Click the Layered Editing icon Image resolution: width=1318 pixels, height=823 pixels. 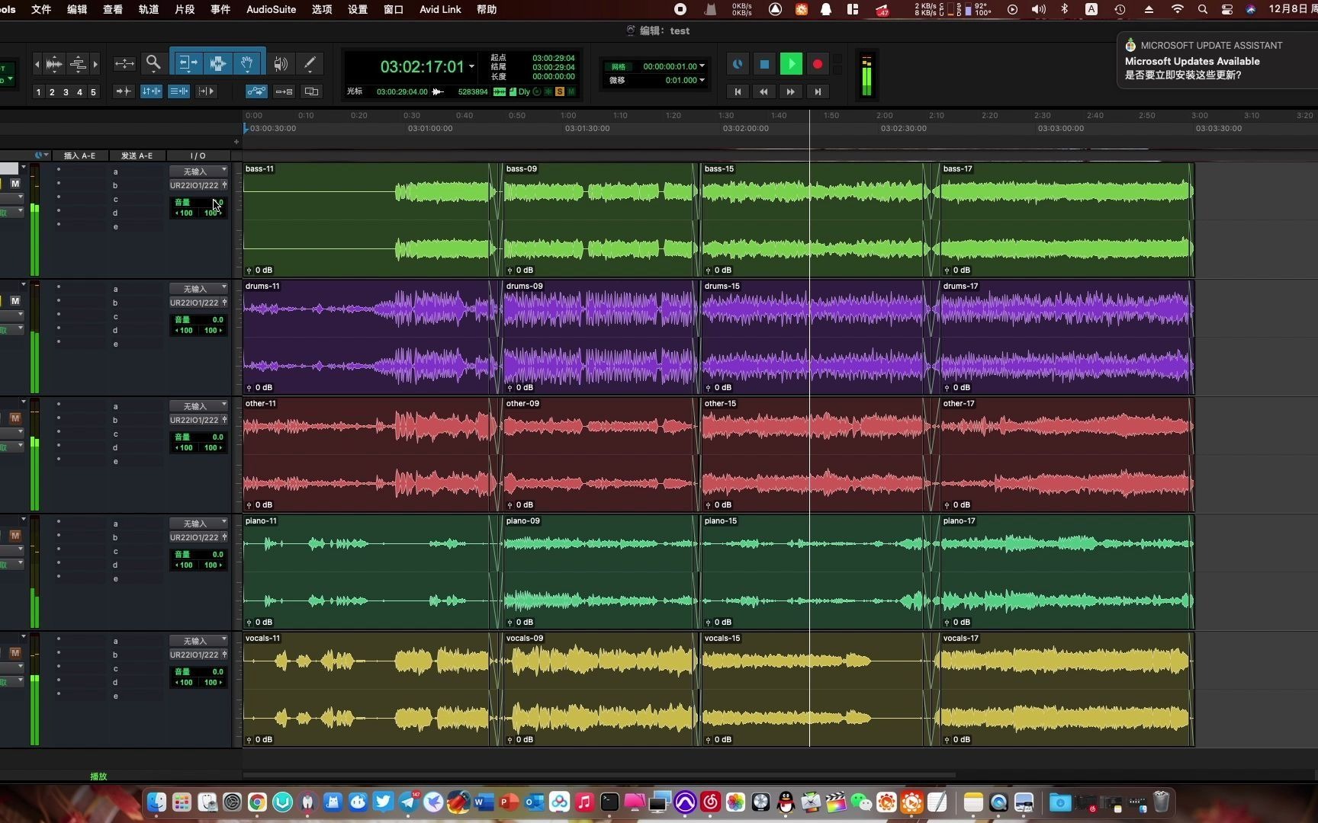click(311, 91)
